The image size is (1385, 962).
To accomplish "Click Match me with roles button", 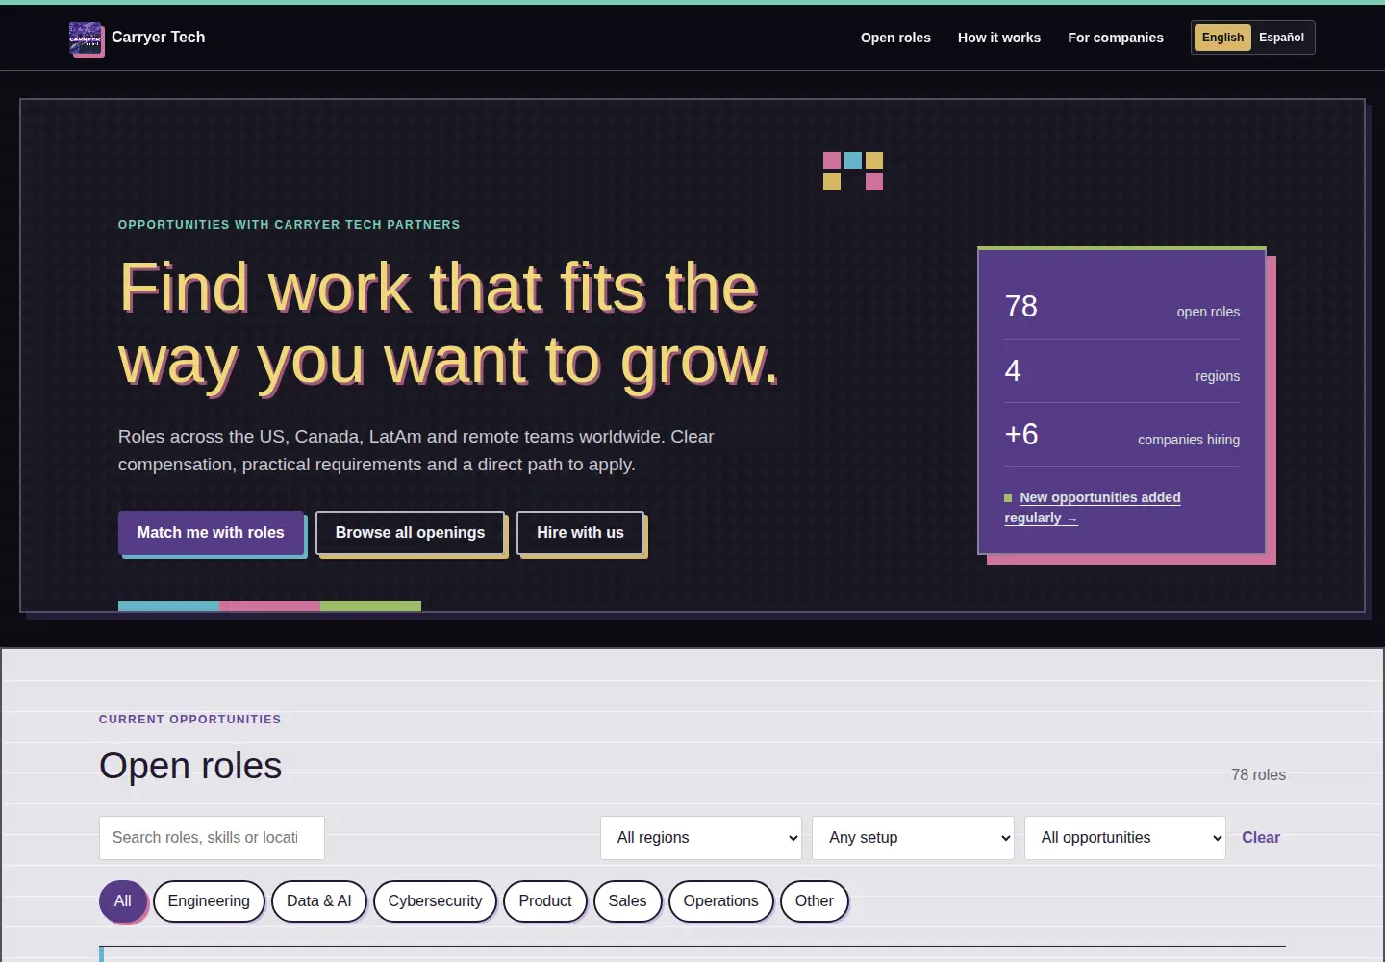I will [211, 532].
